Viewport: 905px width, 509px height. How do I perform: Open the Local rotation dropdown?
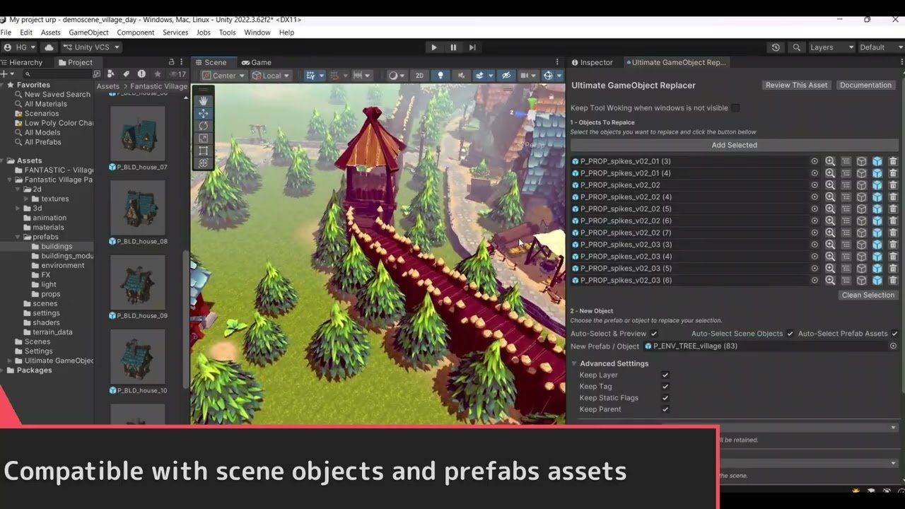point(271,76)
